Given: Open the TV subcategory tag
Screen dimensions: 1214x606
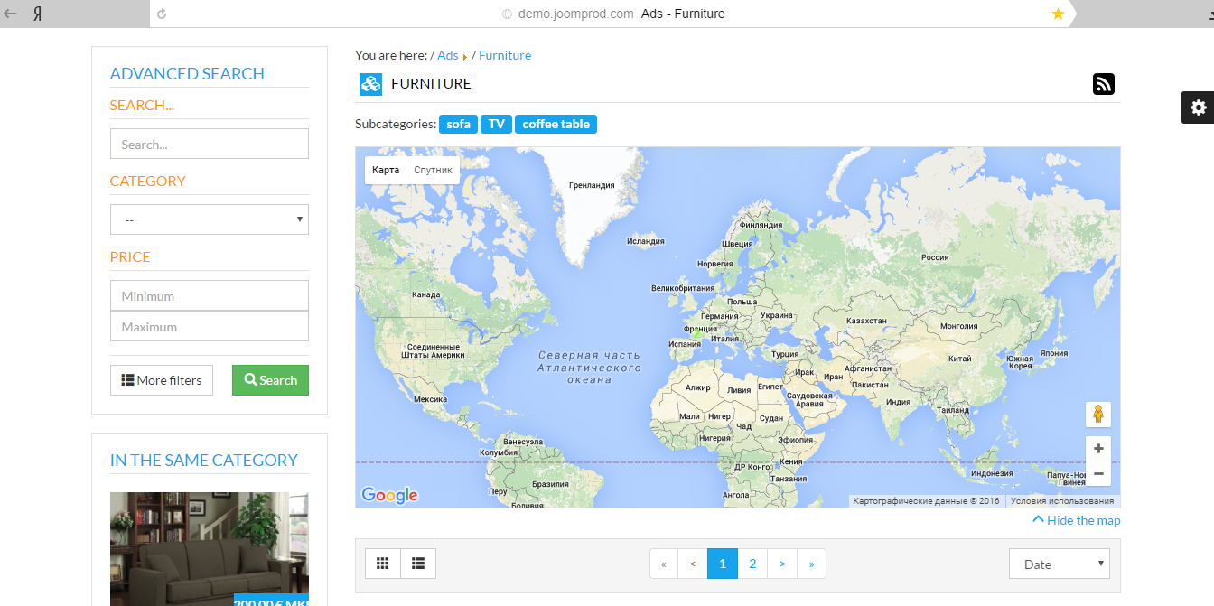Looking at the screenshot, I should (496, 124).
